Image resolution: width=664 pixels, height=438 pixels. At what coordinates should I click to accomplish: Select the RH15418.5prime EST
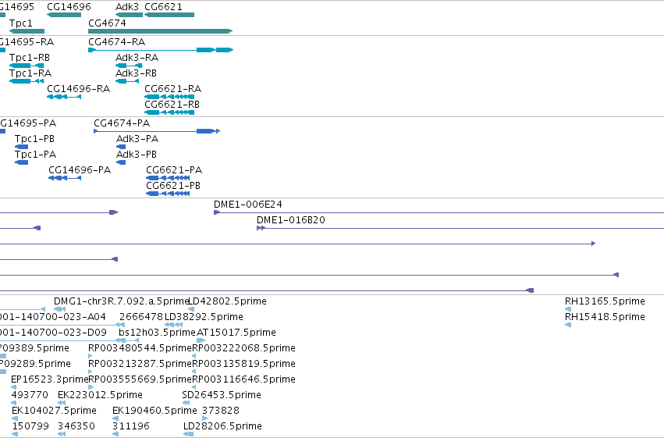point(568,325)
